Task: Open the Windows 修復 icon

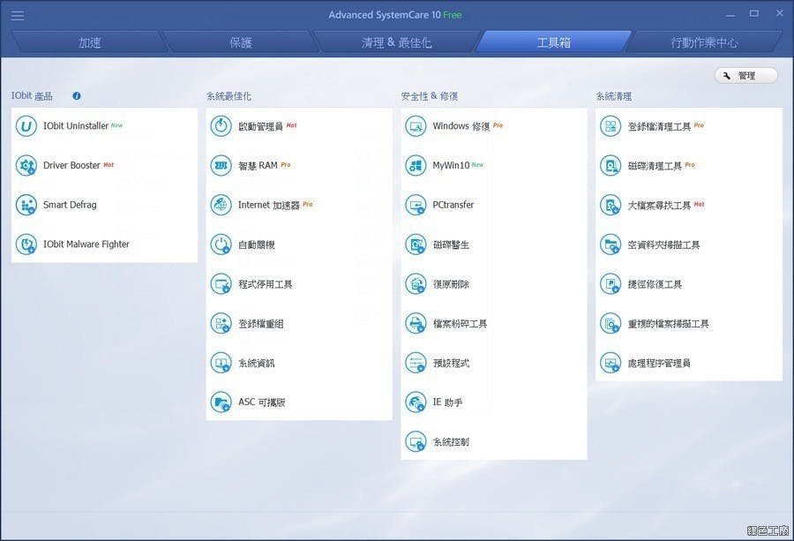Action: click(416, 125)
